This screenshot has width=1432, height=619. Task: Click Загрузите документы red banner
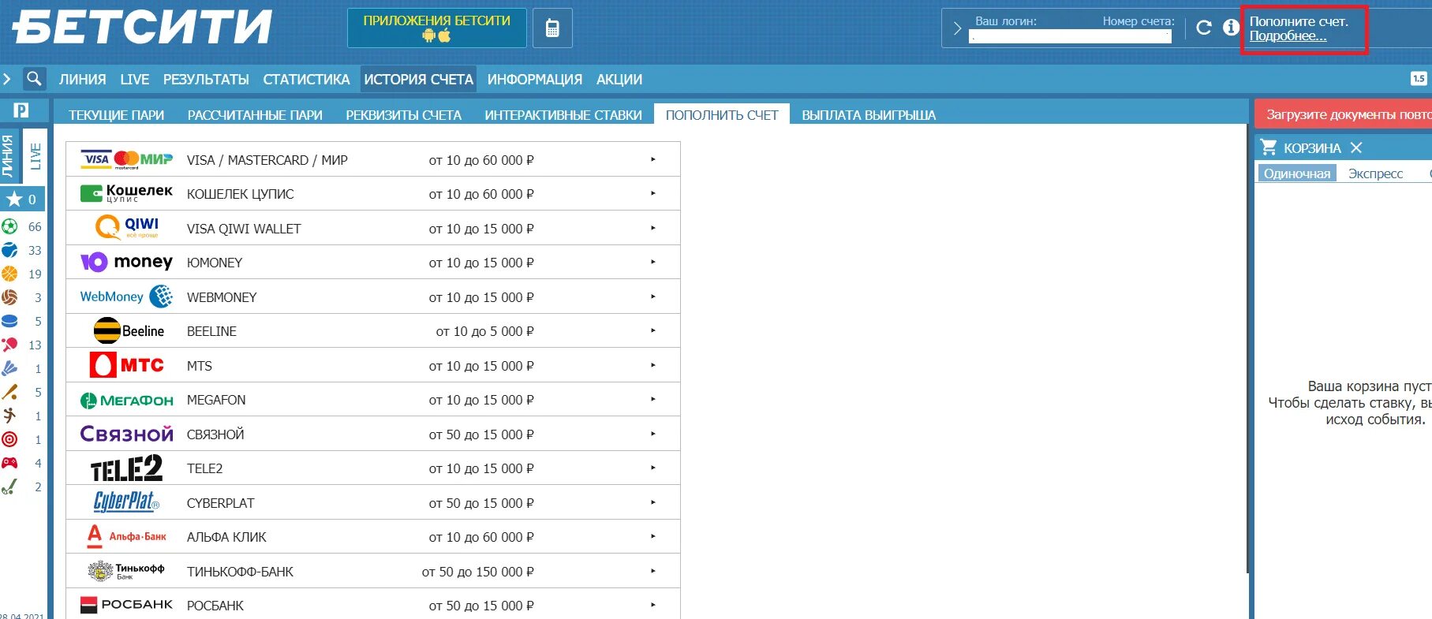(1343, 114)
